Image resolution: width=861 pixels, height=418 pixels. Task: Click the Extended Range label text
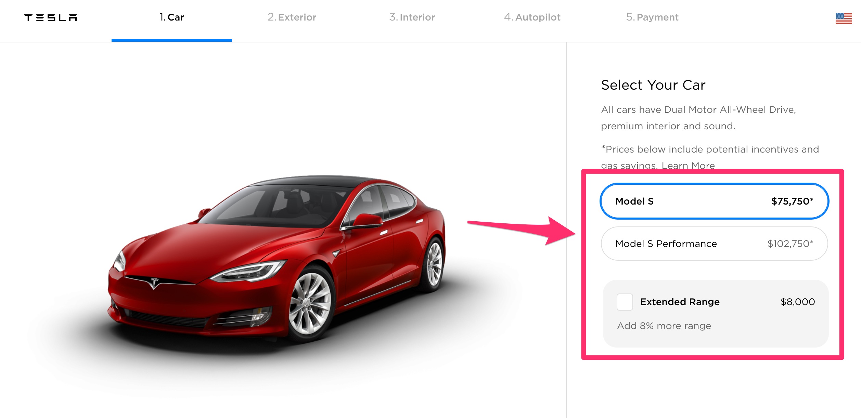[x=680, y=302]
